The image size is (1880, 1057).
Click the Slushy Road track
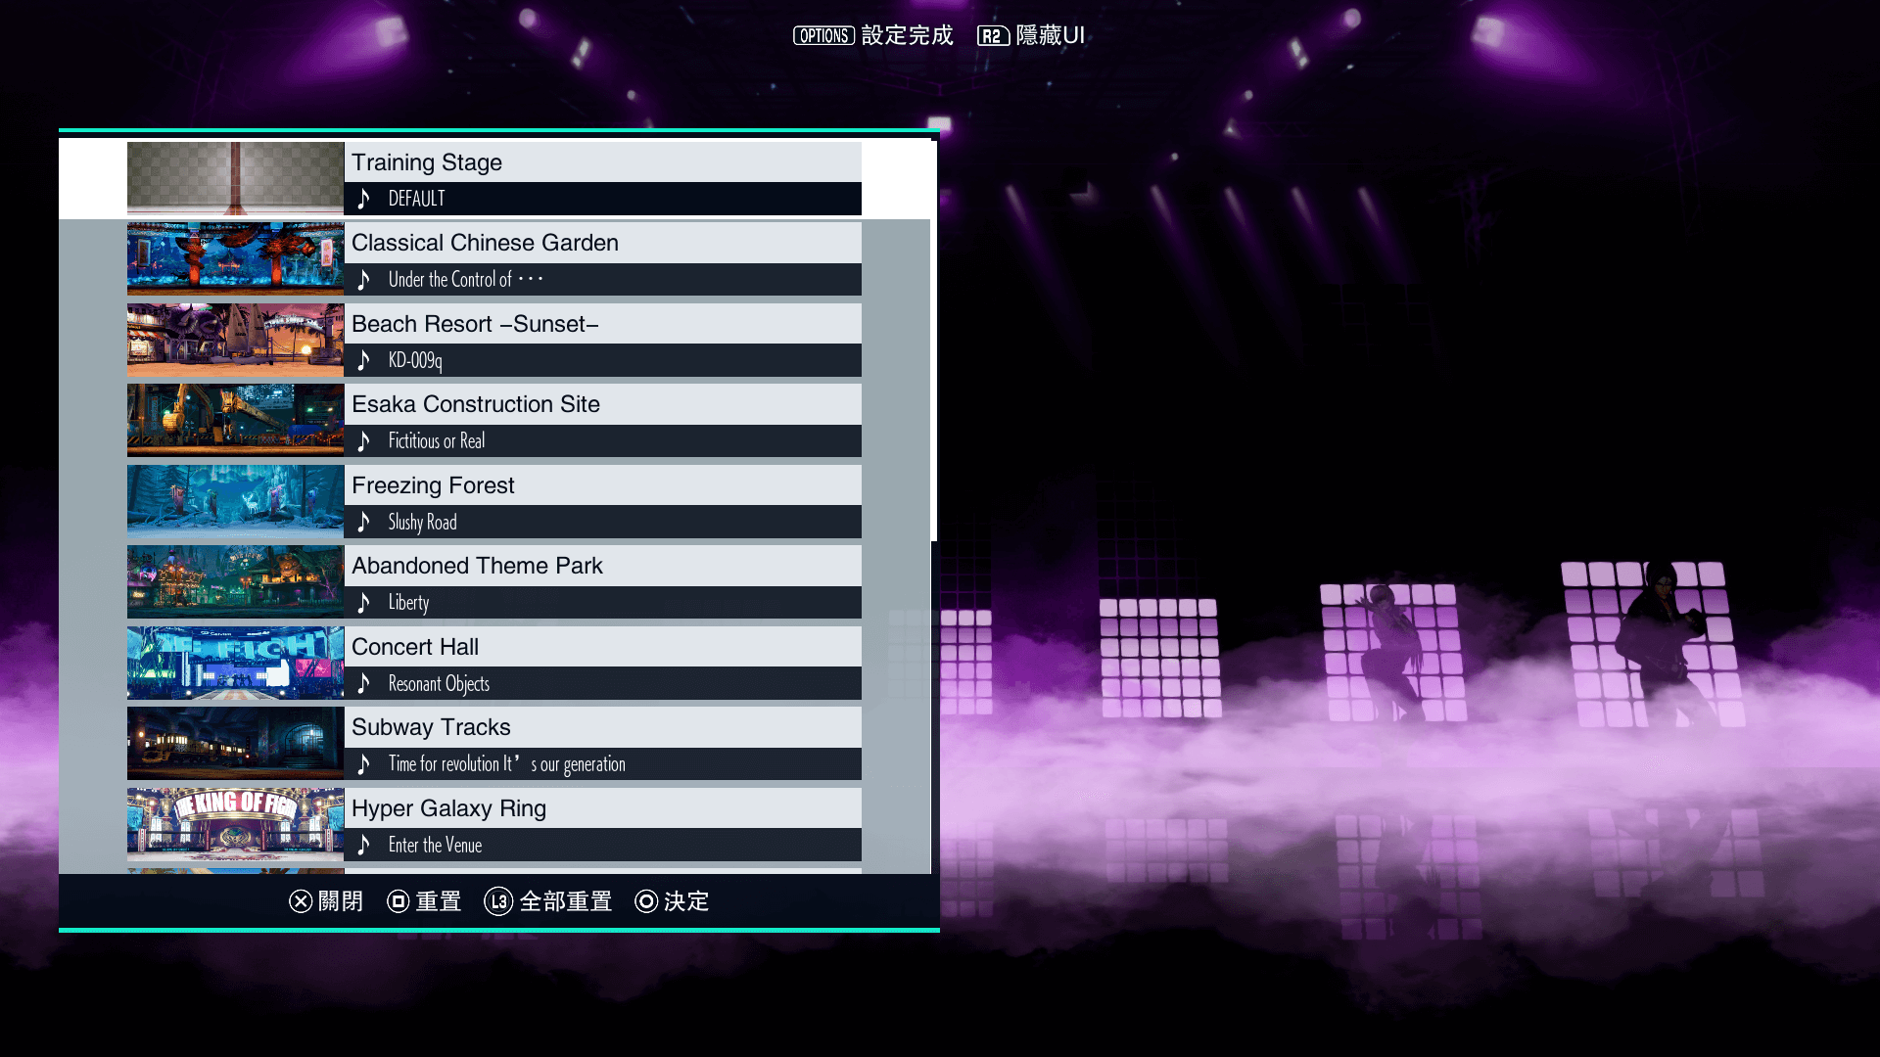pyautogui.click(x=603, y=522)
